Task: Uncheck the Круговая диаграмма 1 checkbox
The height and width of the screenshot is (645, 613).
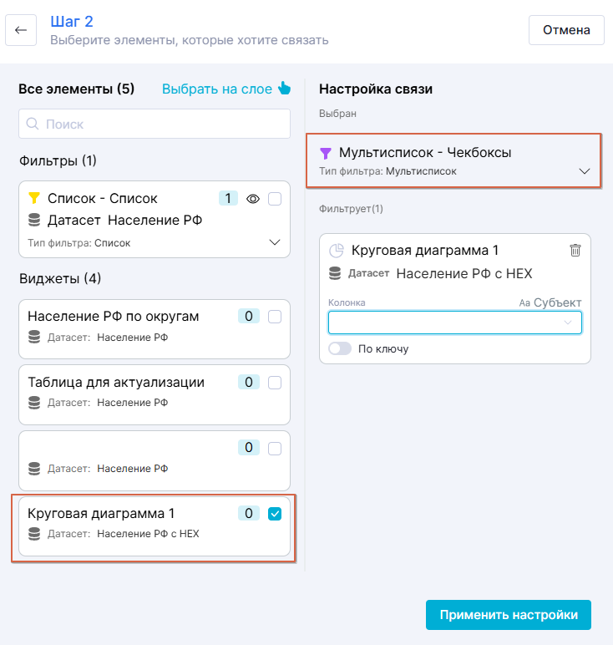Action: [x=275, y=514]
